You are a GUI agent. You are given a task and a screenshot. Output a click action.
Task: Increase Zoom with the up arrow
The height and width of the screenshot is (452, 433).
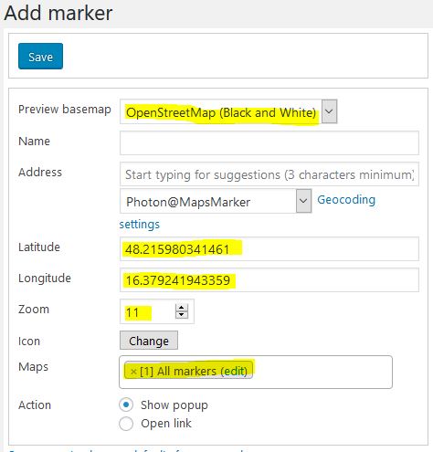tap(182, 308)
